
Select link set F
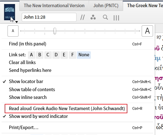pos(73,55)
